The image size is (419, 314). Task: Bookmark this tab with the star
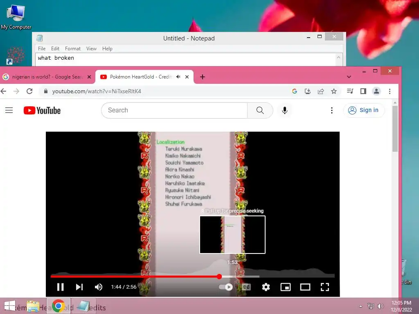[334, 91]
